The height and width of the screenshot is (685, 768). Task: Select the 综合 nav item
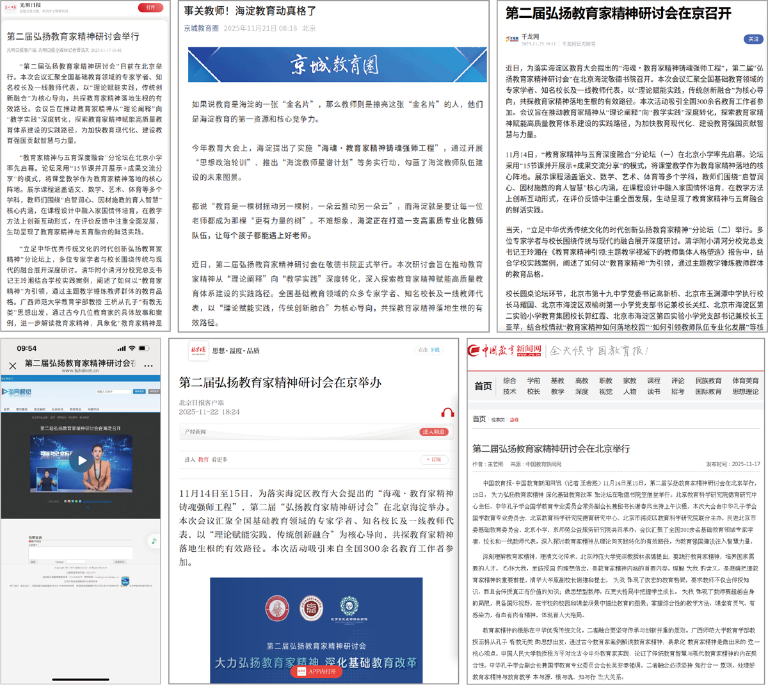click(509, 381)
